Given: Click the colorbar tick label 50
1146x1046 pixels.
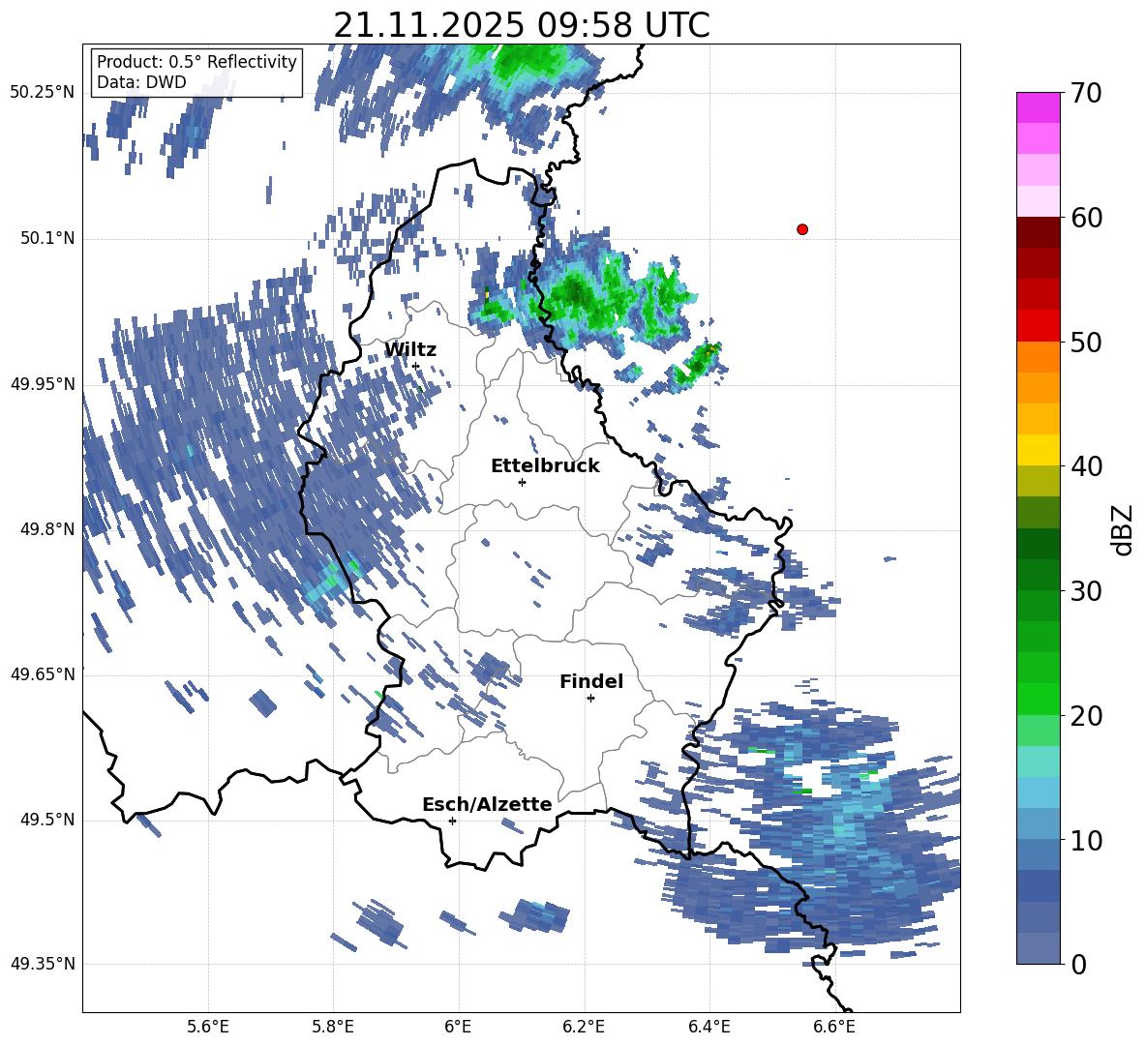Looking at the screenshot, I should [1085, 343].
